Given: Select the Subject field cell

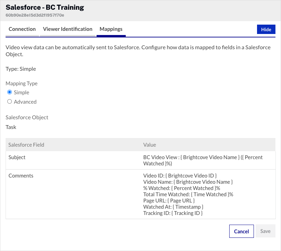Looking at the screenshot, I should pyautogui.click(x=17, y=157).
